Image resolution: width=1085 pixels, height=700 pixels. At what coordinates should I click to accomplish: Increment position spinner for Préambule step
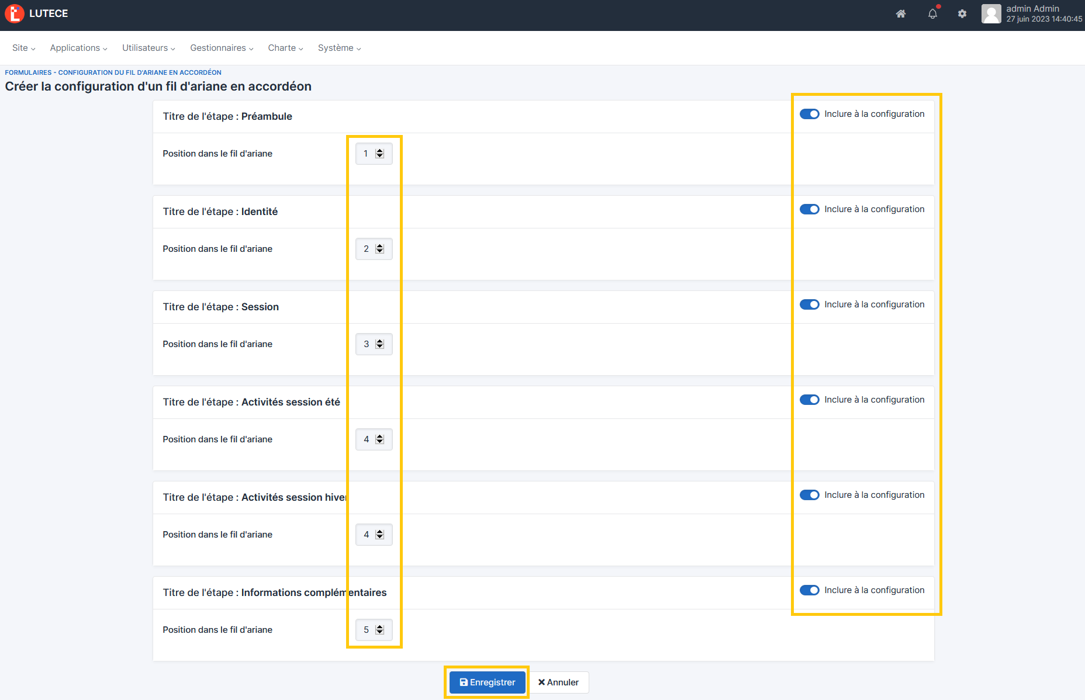[x=379, y=151]
